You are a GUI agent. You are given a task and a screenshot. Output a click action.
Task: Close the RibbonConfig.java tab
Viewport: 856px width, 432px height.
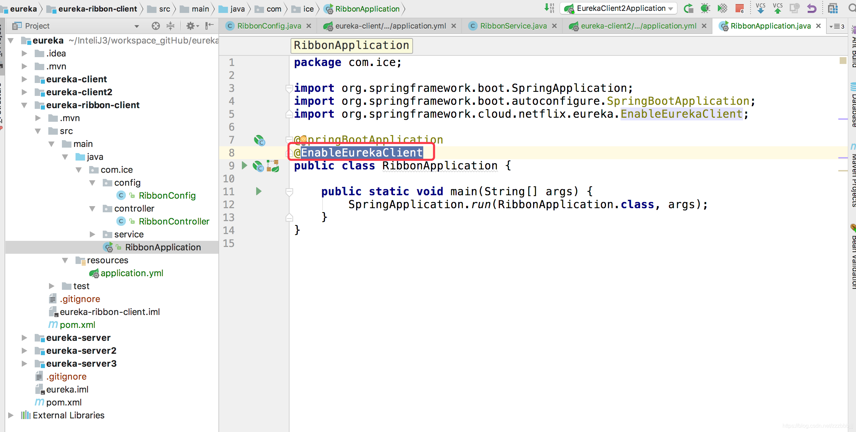pos(309,26)
